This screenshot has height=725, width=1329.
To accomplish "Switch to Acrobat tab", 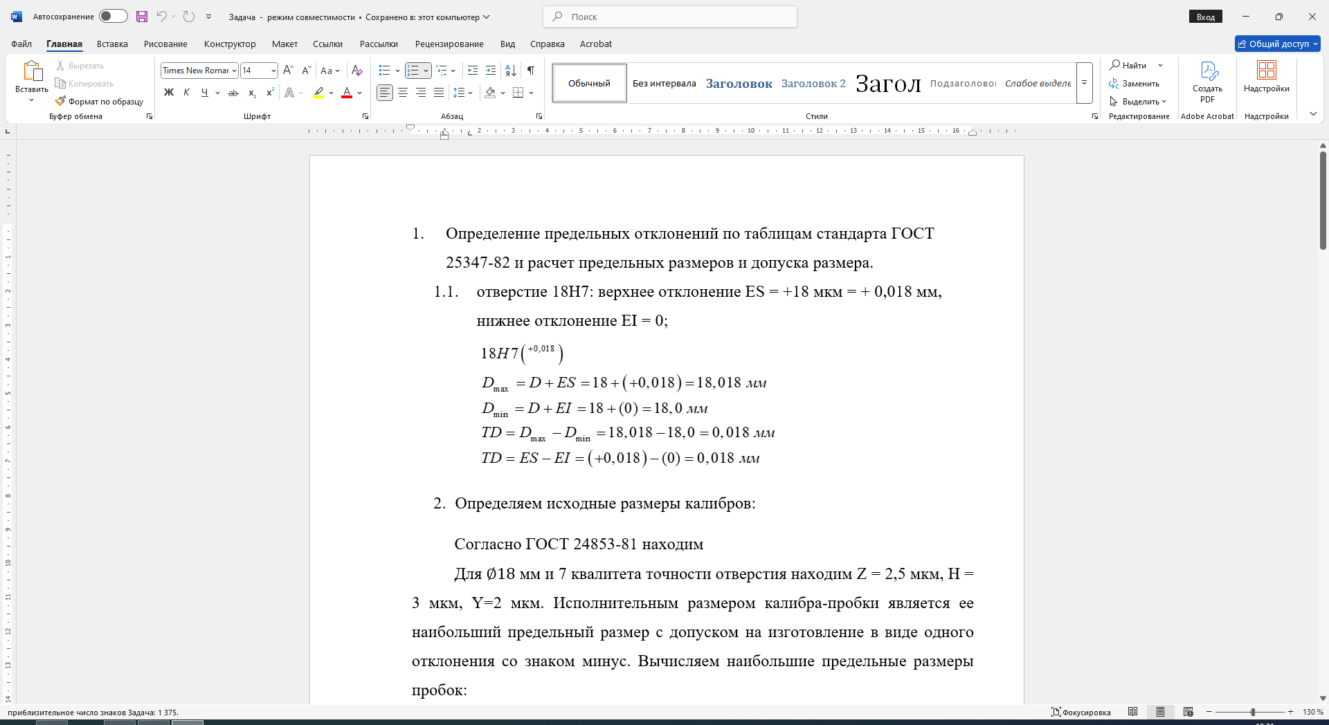I will coord(596,44).
